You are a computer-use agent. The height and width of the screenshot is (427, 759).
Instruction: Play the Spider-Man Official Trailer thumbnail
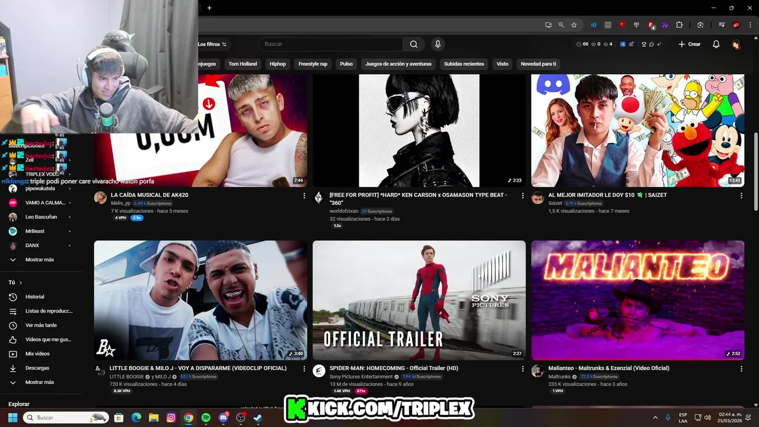[x=419, y=300]
